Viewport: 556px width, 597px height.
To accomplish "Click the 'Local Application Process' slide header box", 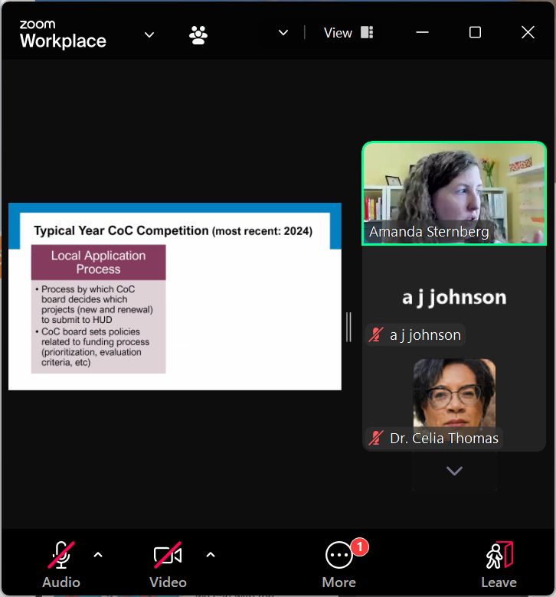I will tap(98, 263).
